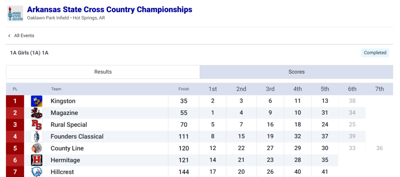400x177 pixels.
Task: Click the Magazine team logo
Action: pos(37,113)
